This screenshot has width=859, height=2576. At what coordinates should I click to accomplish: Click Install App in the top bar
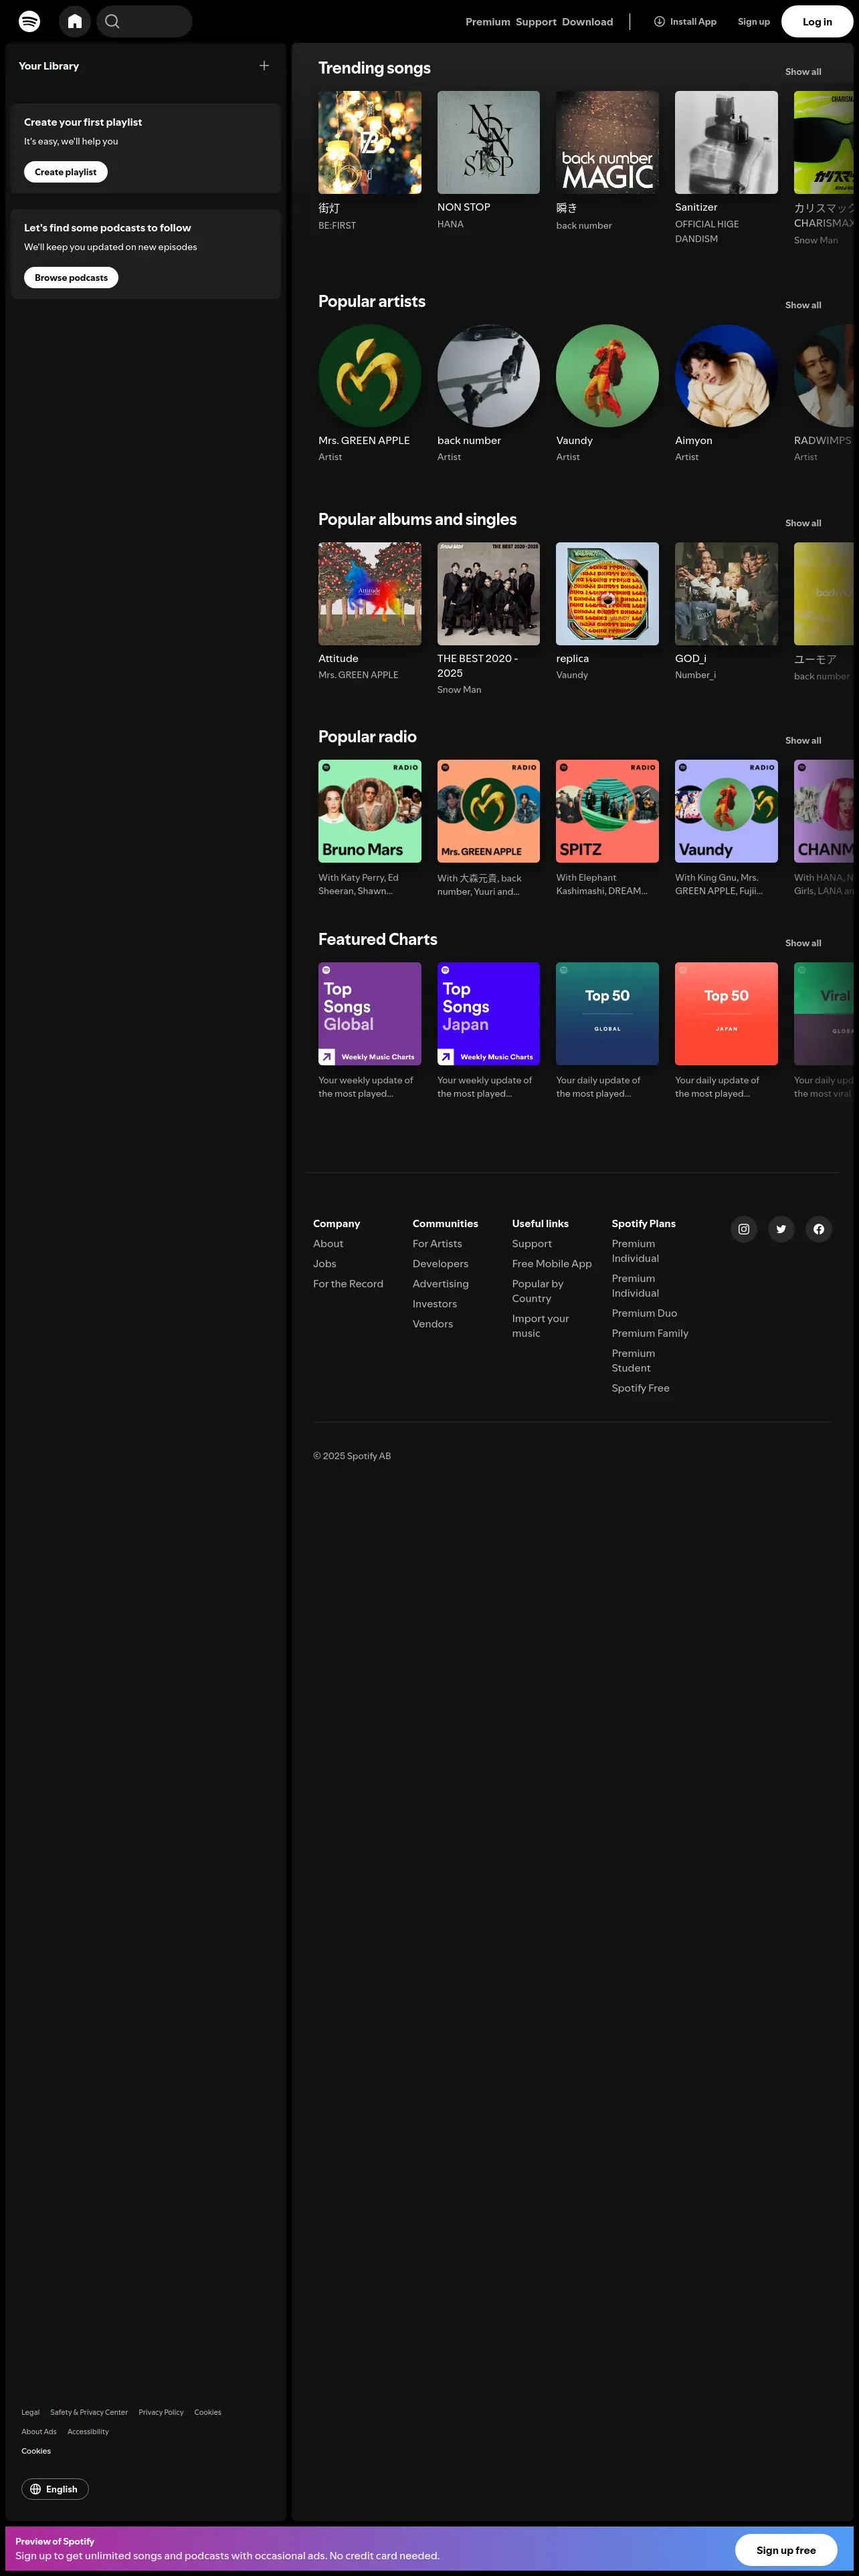(x=685, y=21)
